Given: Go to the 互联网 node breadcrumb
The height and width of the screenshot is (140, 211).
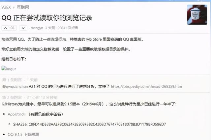Looking at the screenshot, I should tap(23, 7).
